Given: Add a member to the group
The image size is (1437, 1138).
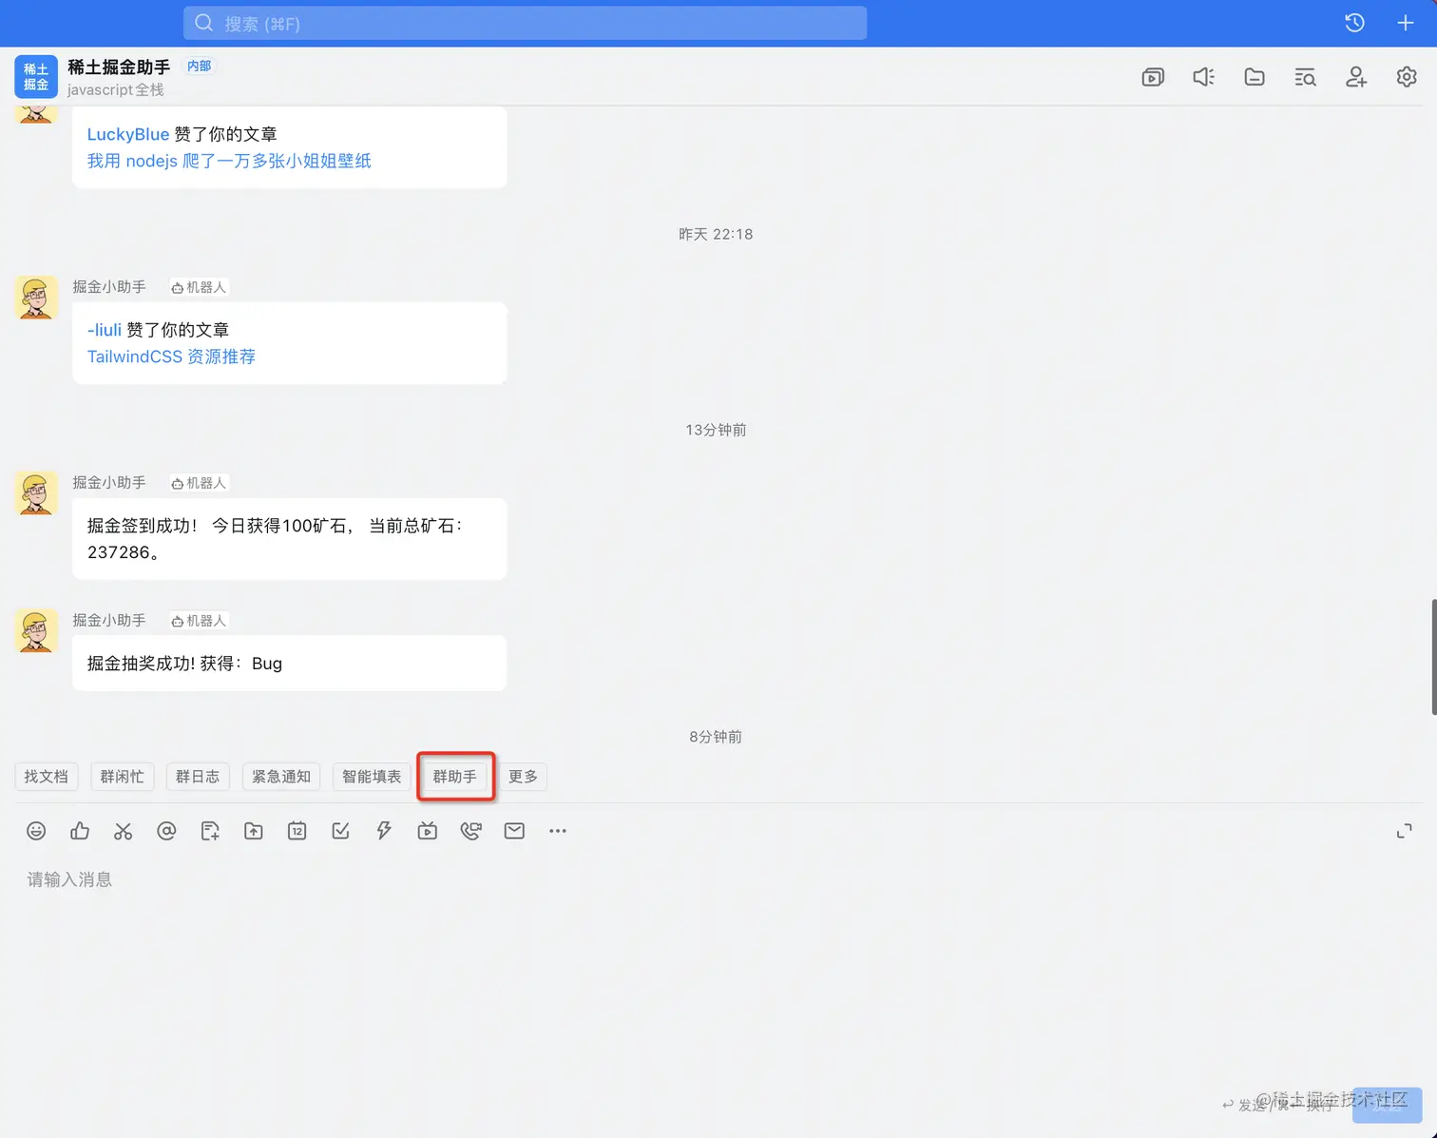Looking at the screenshot, I should pos(1356,77).
